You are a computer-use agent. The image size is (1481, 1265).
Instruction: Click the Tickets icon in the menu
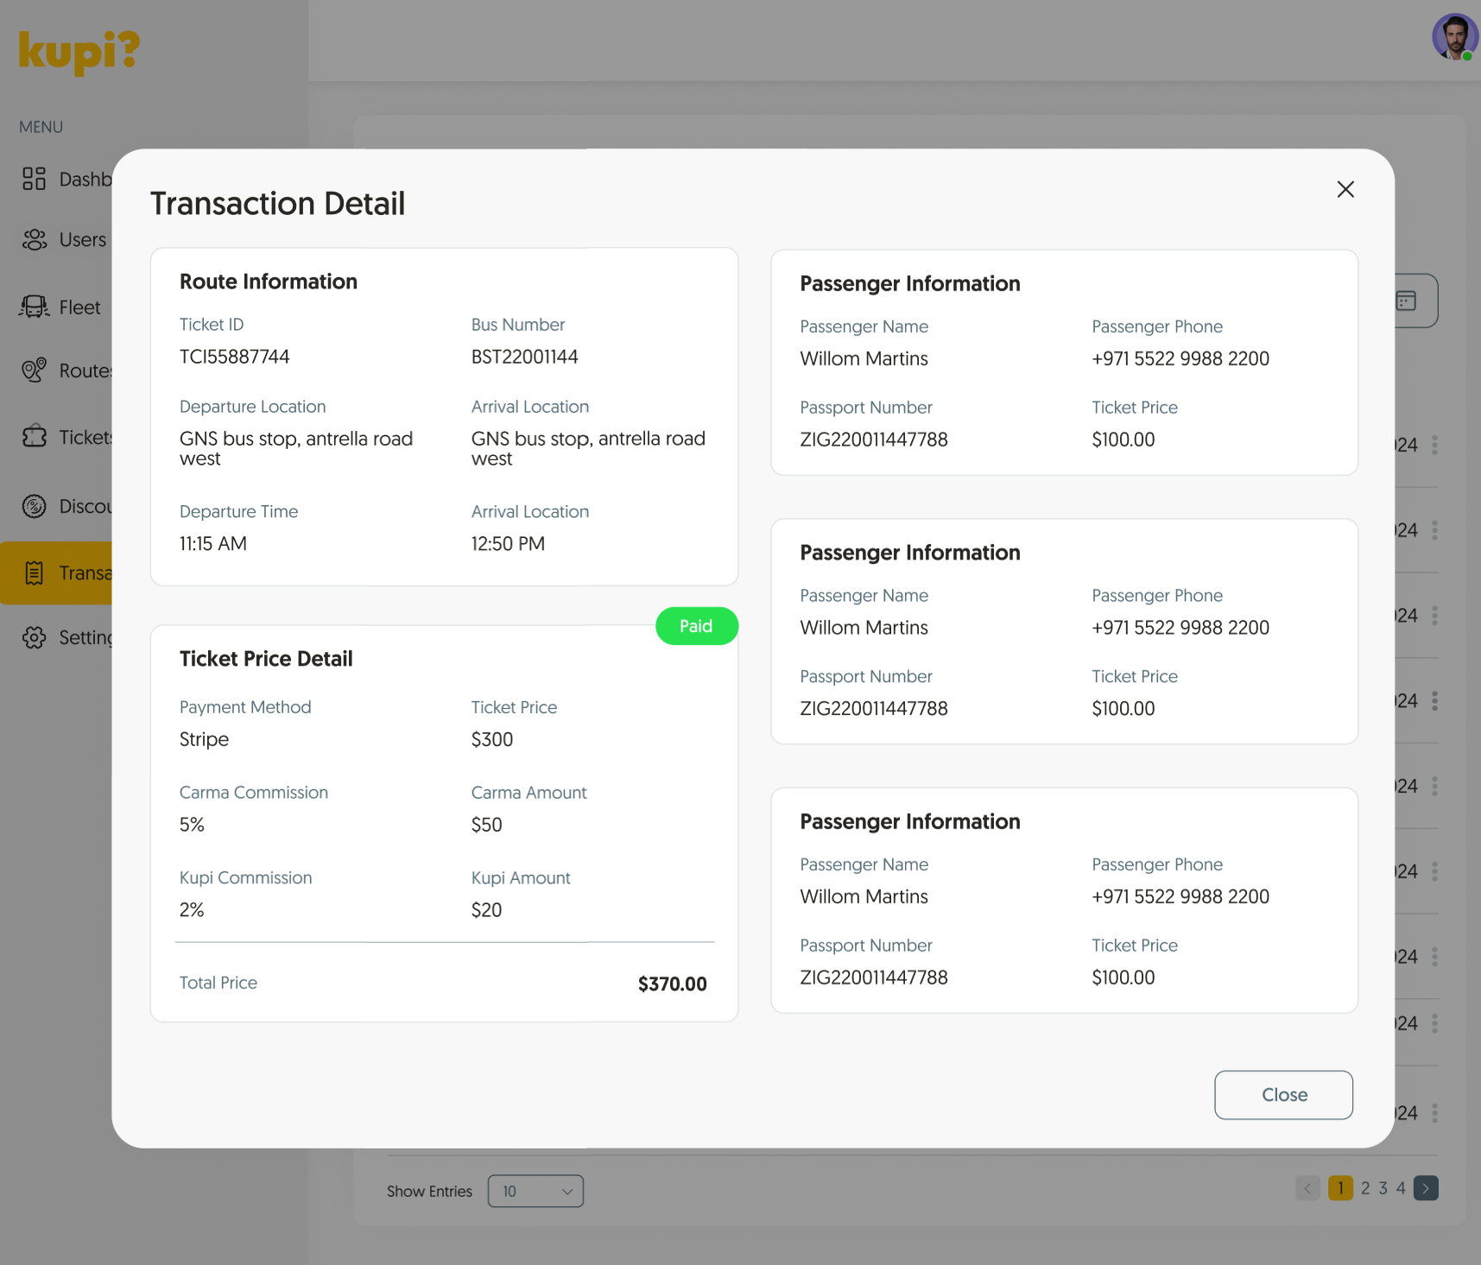click(x=34, y=437)
